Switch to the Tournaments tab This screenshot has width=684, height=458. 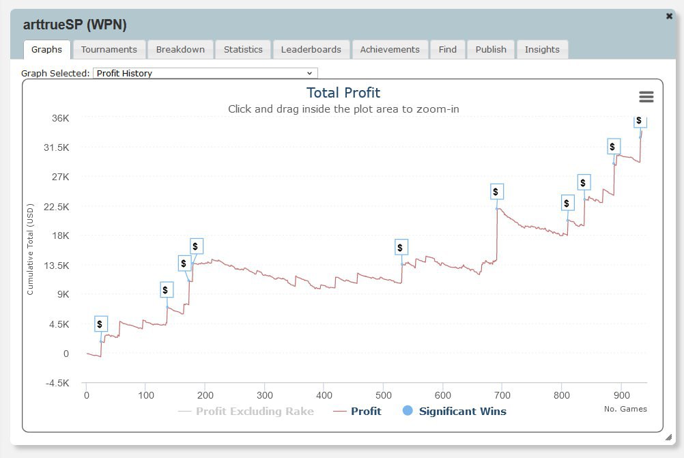pos(109,49)
